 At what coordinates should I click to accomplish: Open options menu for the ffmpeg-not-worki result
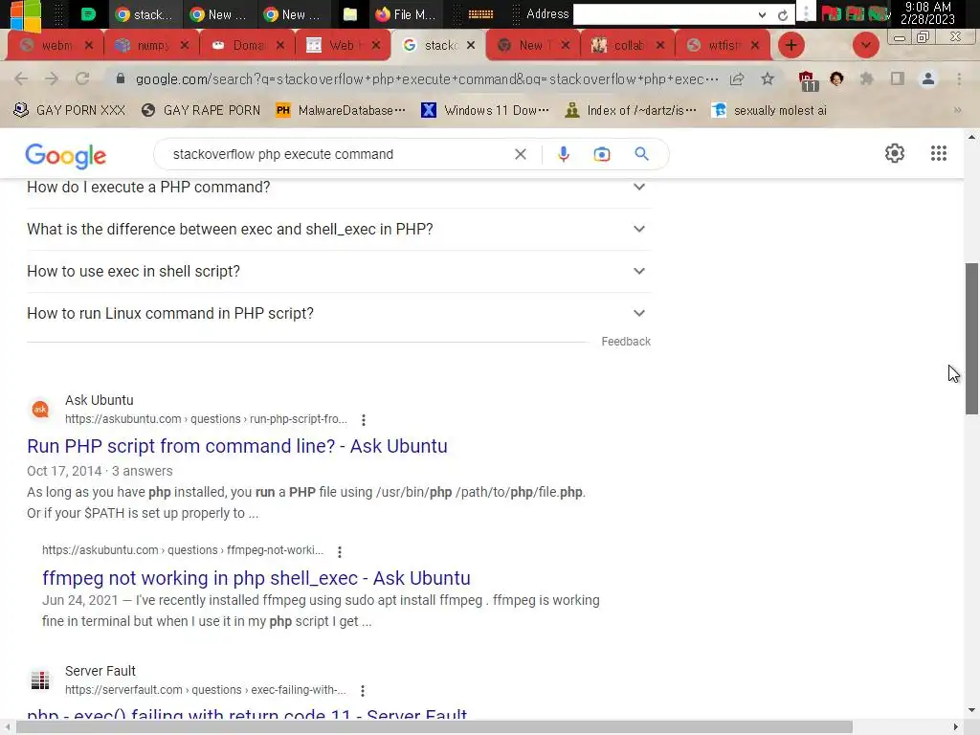point(340,552)
